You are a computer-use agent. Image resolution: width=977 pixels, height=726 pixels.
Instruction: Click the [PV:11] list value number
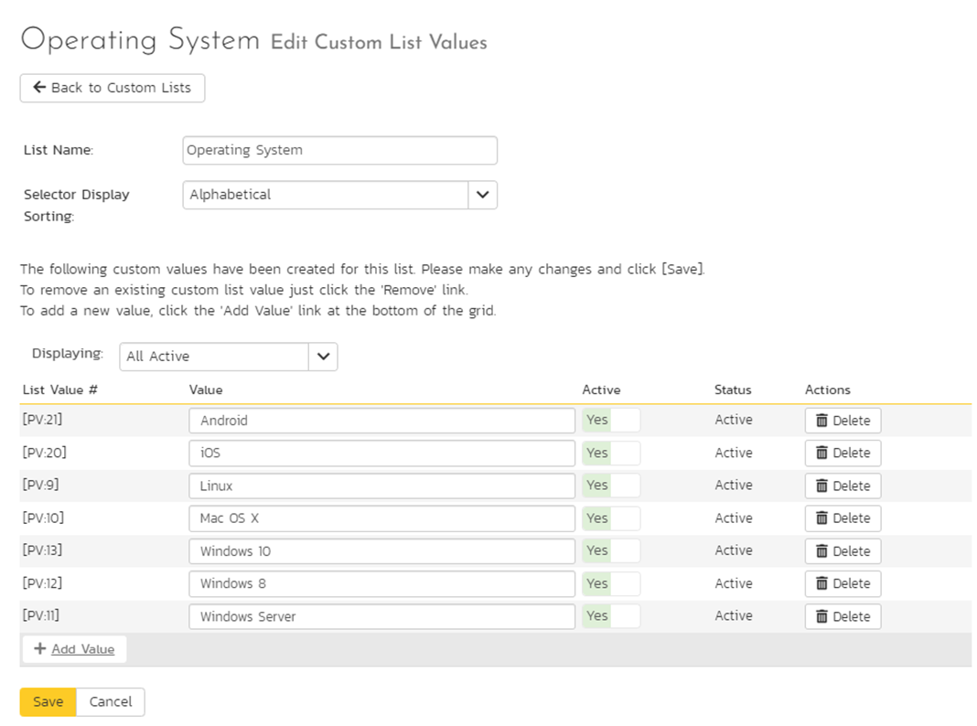point(41,615)
